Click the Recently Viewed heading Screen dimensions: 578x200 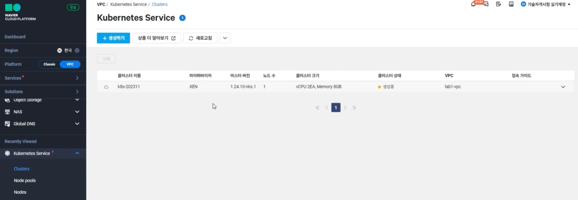coord(20,141)
